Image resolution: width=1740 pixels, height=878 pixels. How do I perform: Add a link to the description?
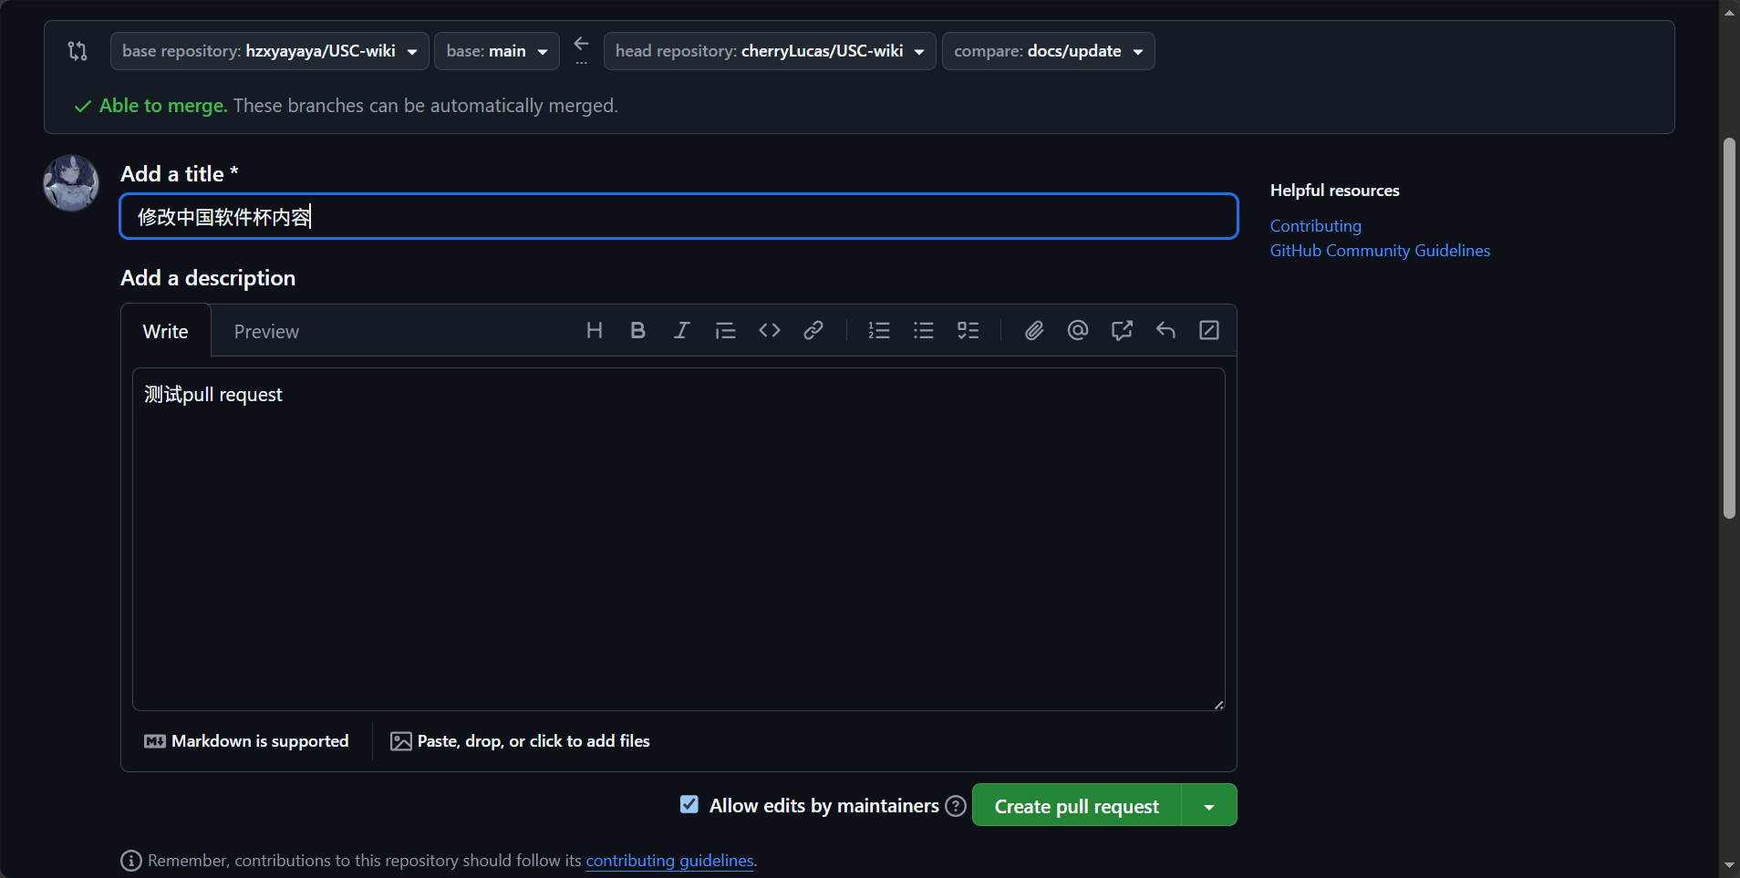(x=813, y=330)
